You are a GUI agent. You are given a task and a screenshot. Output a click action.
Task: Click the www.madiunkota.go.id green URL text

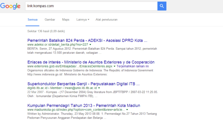pyautogui.click(x=76, y=109)
